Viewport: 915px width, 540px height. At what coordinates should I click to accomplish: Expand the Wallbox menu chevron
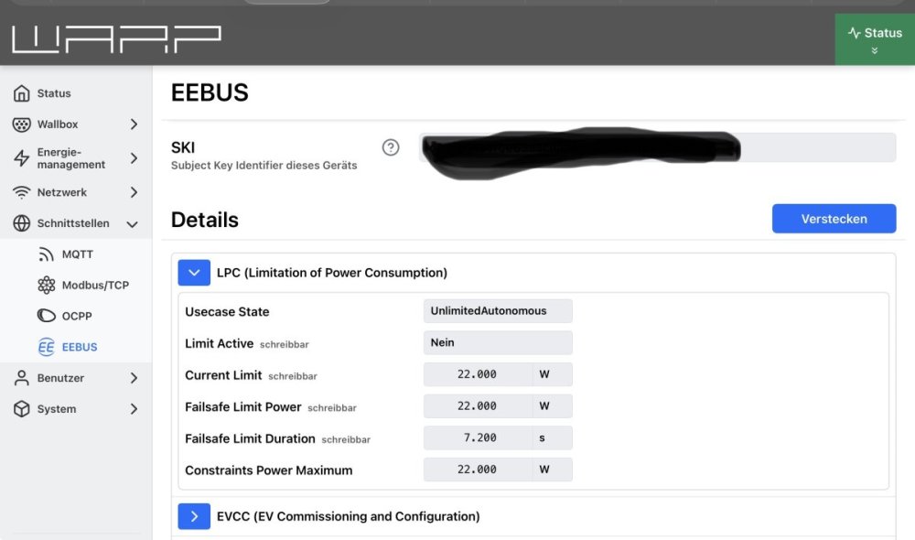click(x=134, y=124)
